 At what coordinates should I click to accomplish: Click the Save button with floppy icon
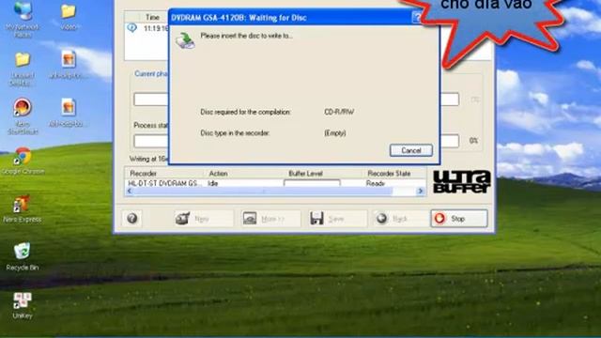coord(337,219)
